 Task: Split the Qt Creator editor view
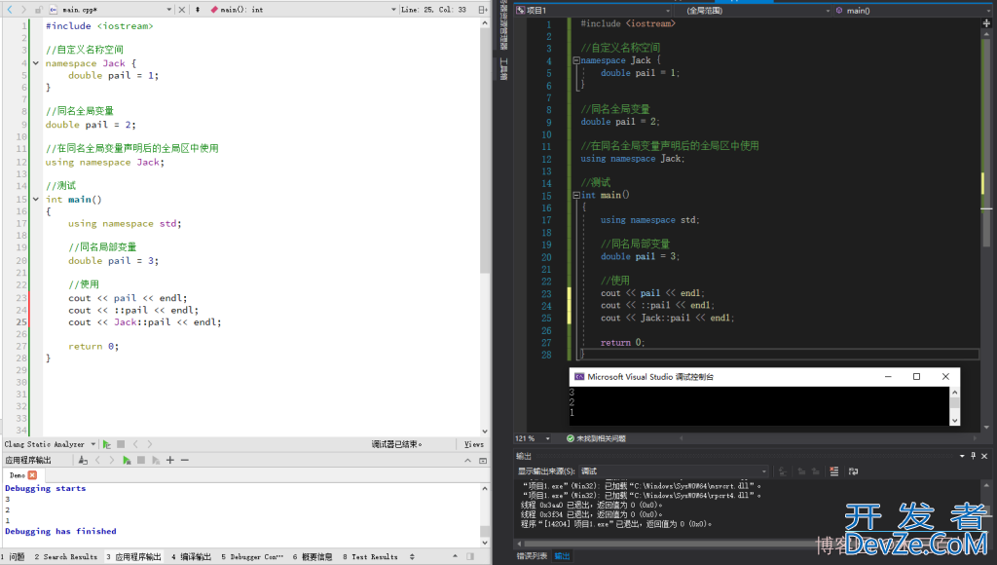(483, 10)
